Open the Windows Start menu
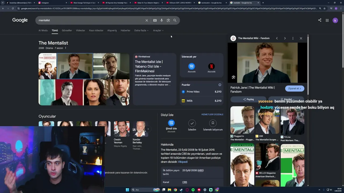The width and height of the screenshot is (344, 193). click(127, 190)
